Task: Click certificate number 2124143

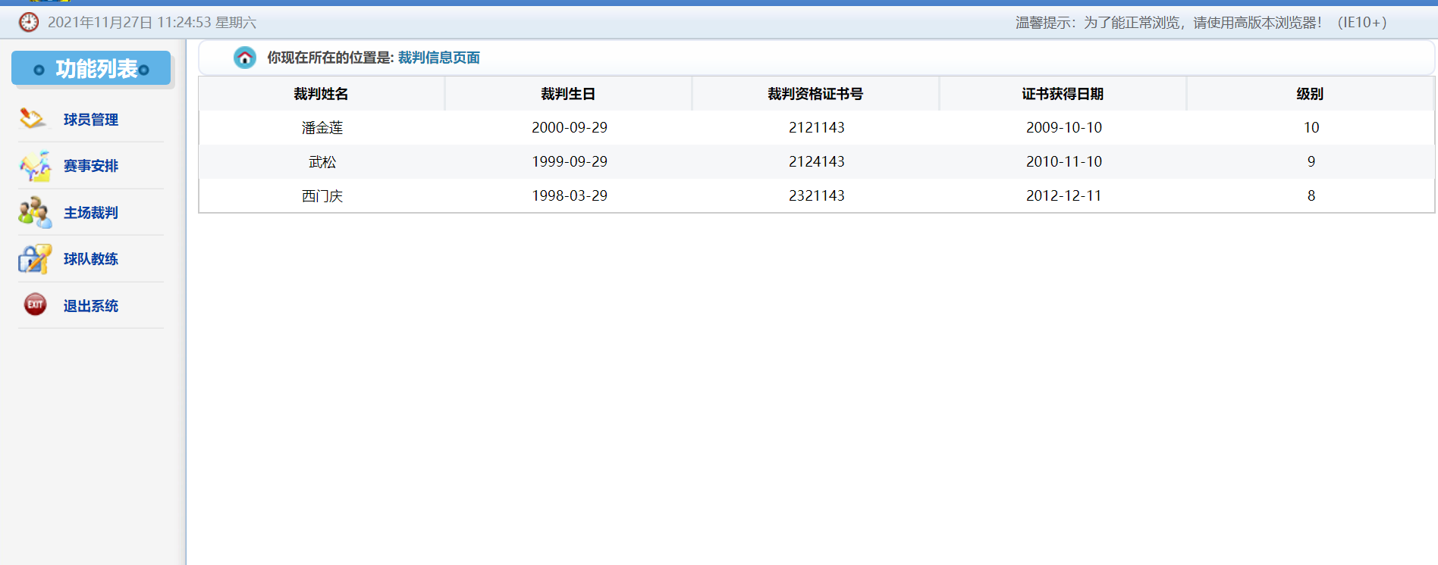Action: 817,161
